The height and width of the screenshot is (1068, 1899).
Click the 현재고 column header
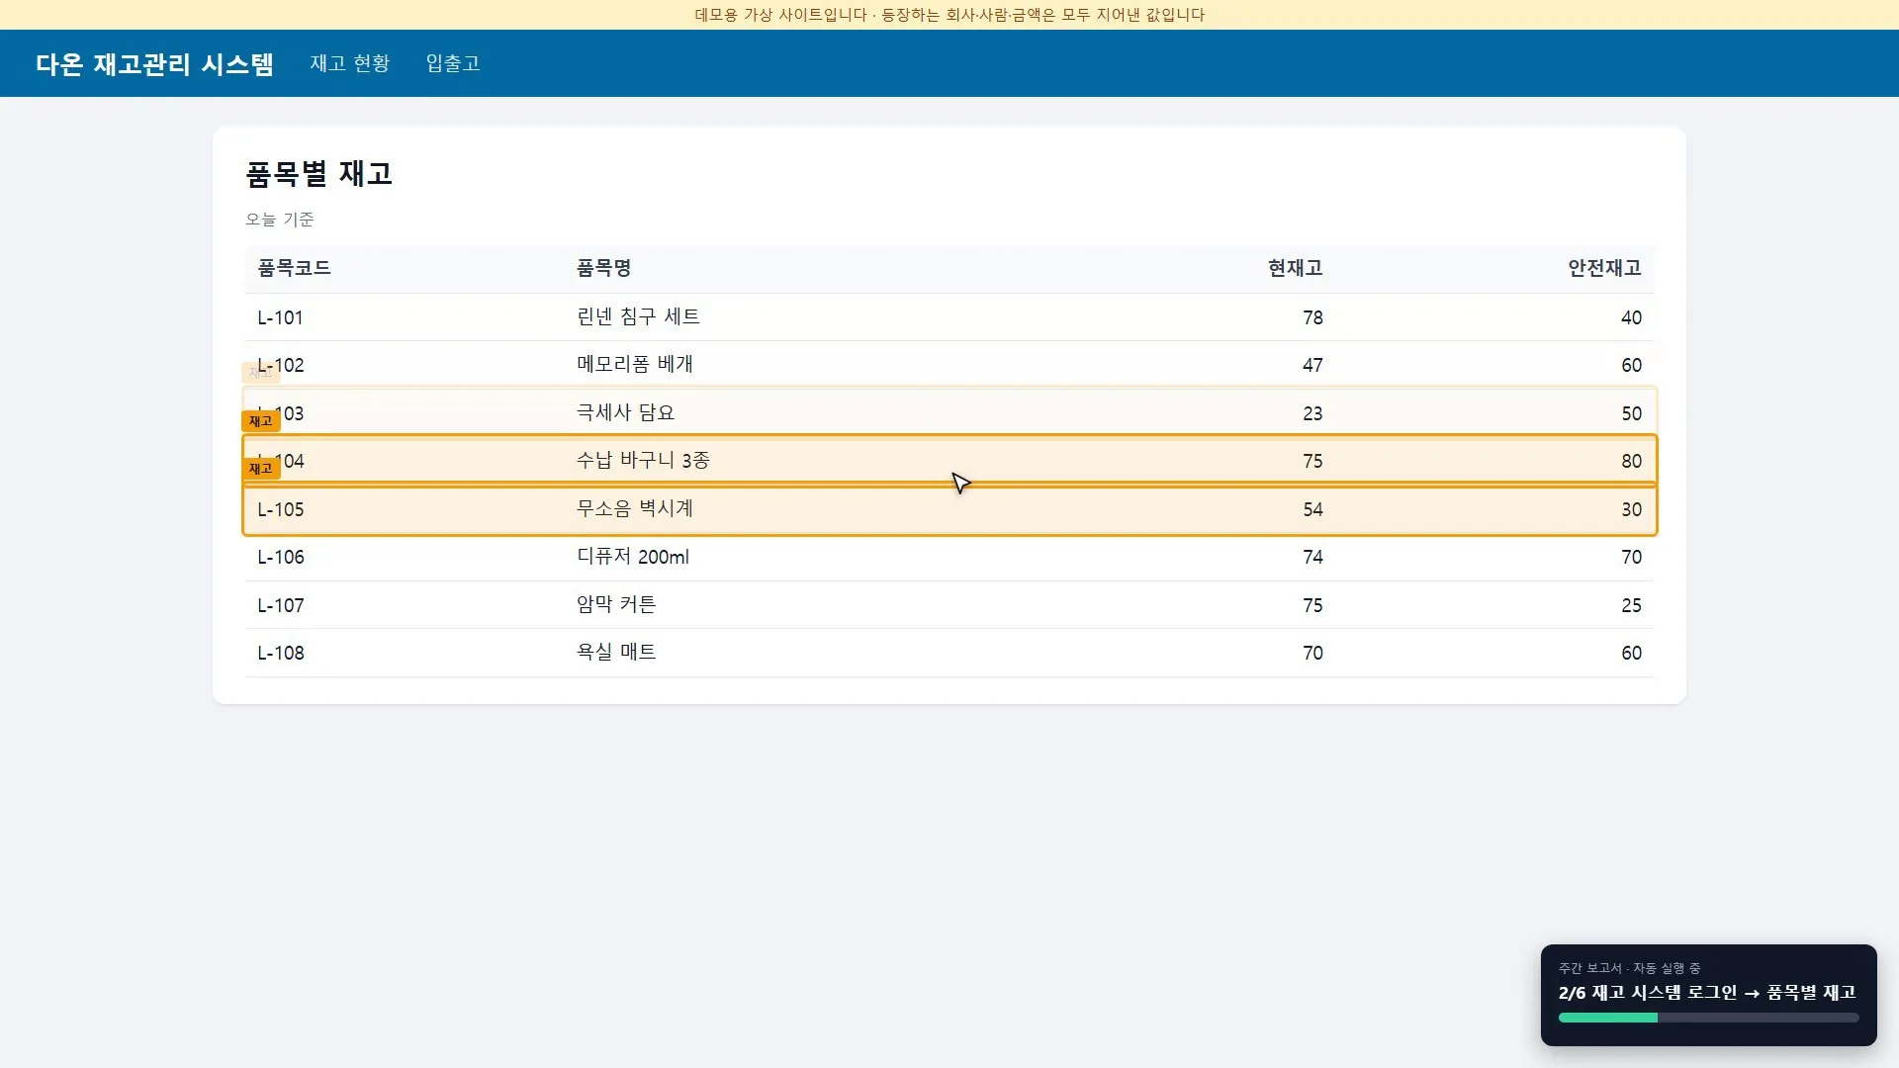point(1295,268)
